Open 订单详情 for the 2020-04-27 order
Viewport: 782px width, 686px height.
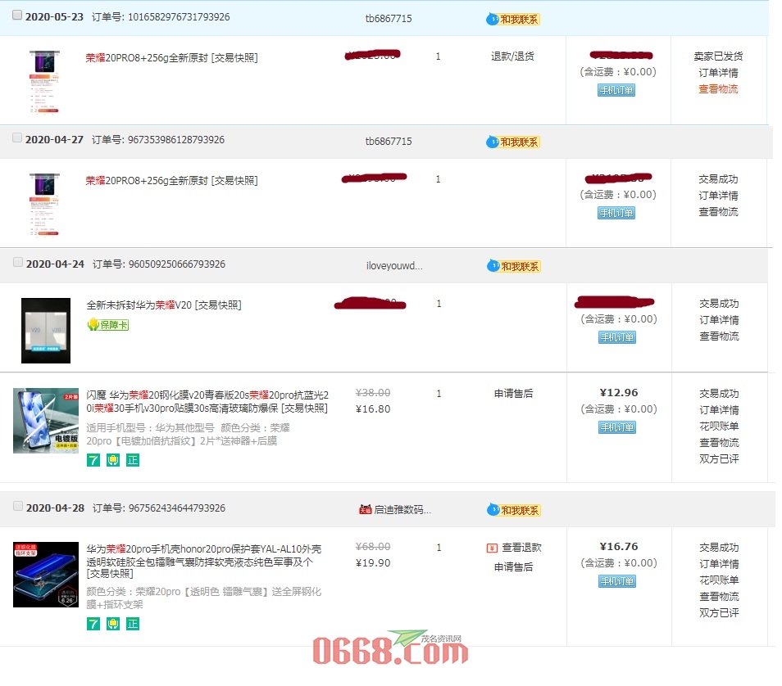[x=718, y=196]
